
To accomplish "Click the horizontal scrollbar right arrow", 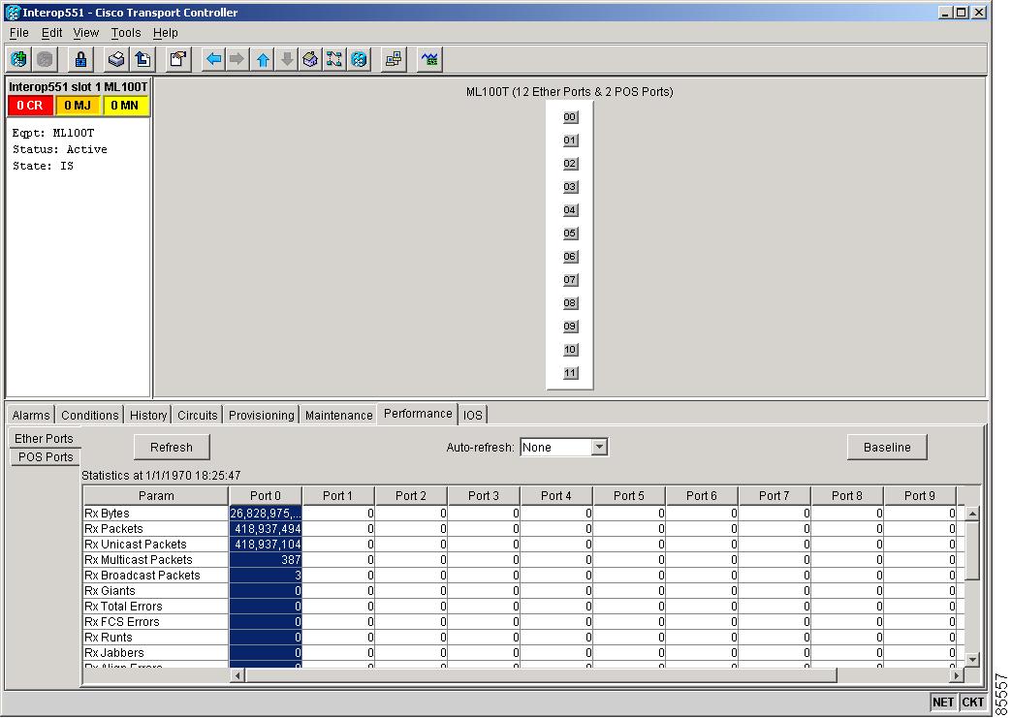I will click(957, 675).
